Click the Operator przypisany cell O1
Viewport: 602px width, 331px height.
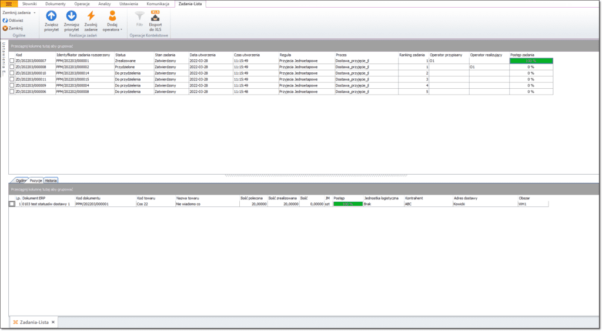tap(449, 61)
